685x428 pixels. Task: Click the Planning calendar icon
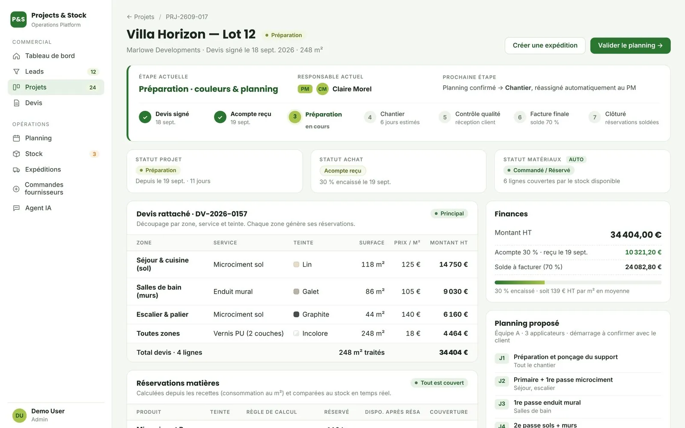16,138
